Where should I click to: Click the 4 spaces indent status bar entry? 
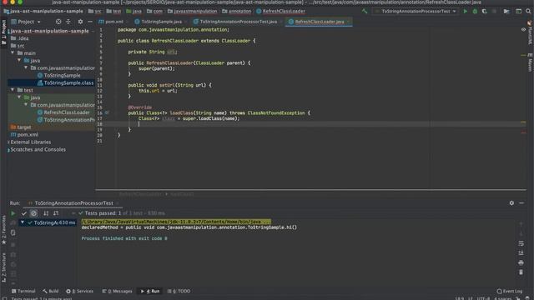[x=502, y=298]
